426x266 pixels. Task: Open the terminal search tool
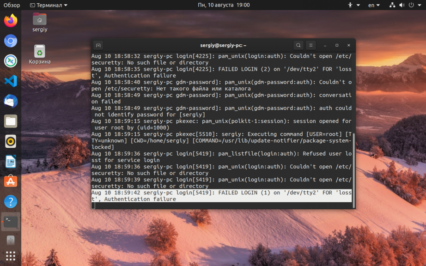[x=298, y=45]
